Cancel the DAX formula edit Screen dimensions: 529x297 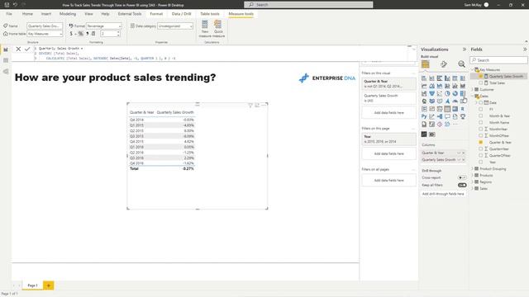tap(18, 49)
